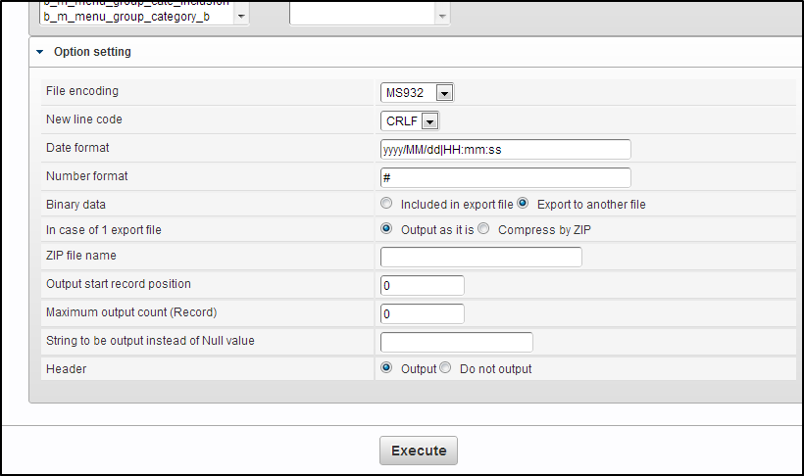804x476 pixels.
Task: Collapse the Option setting section
Action: (40, 52)
